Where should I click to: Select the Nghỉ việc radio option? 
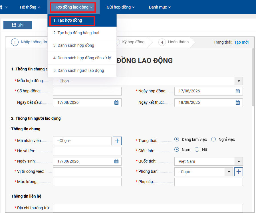pos(213,139)
